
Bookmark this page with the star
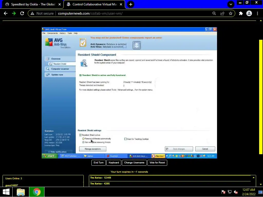pos(231,13)
